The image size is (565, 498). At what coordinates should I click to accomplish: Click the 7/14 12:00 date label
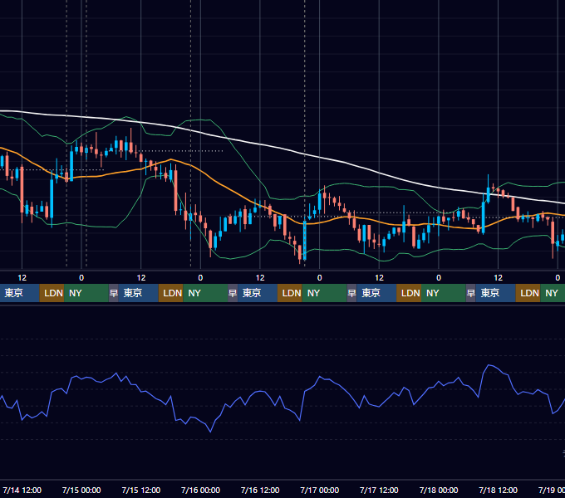click(22, 490)
